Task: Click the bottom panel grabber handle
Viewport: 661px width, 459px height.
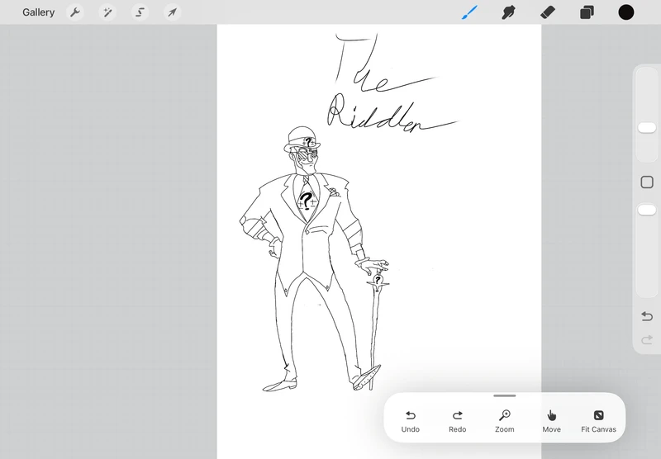Action: [x=505, y=395]
